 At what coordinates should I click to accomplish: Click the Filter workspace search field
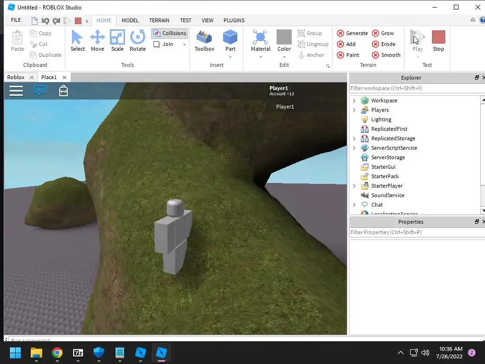(x=417, y=88)
